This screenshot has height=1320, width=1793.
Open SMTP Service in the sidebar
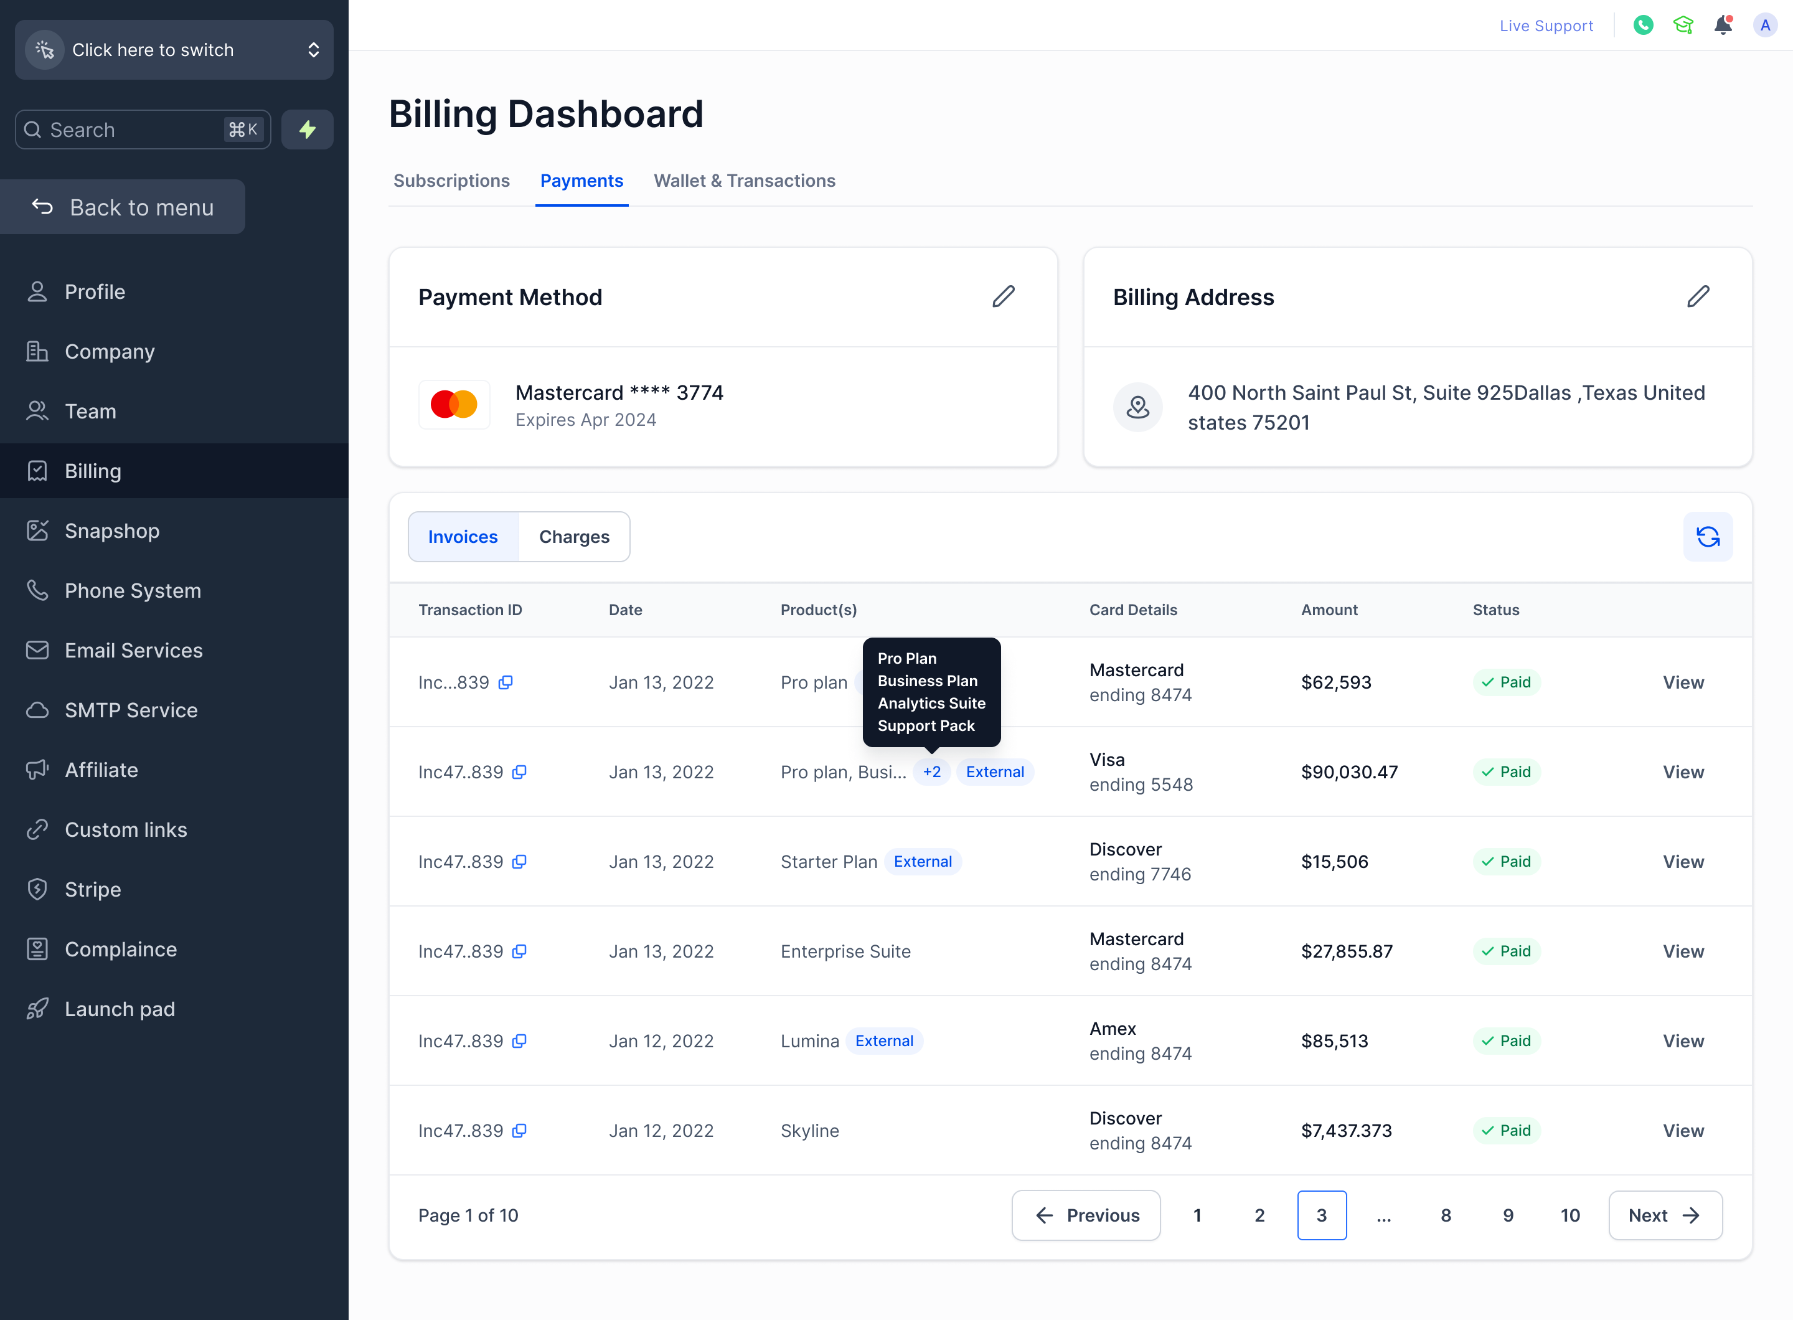click(174, 710)
